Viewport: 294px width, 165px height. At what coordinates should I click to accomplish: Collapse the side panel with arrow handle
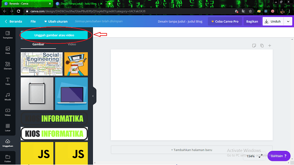(x=93, y=96)
